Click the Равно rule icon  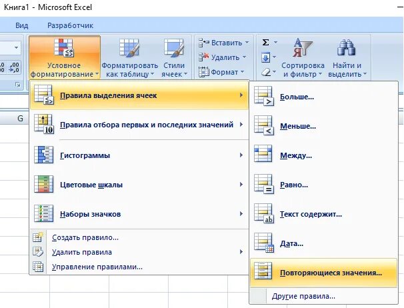point(263,184)
